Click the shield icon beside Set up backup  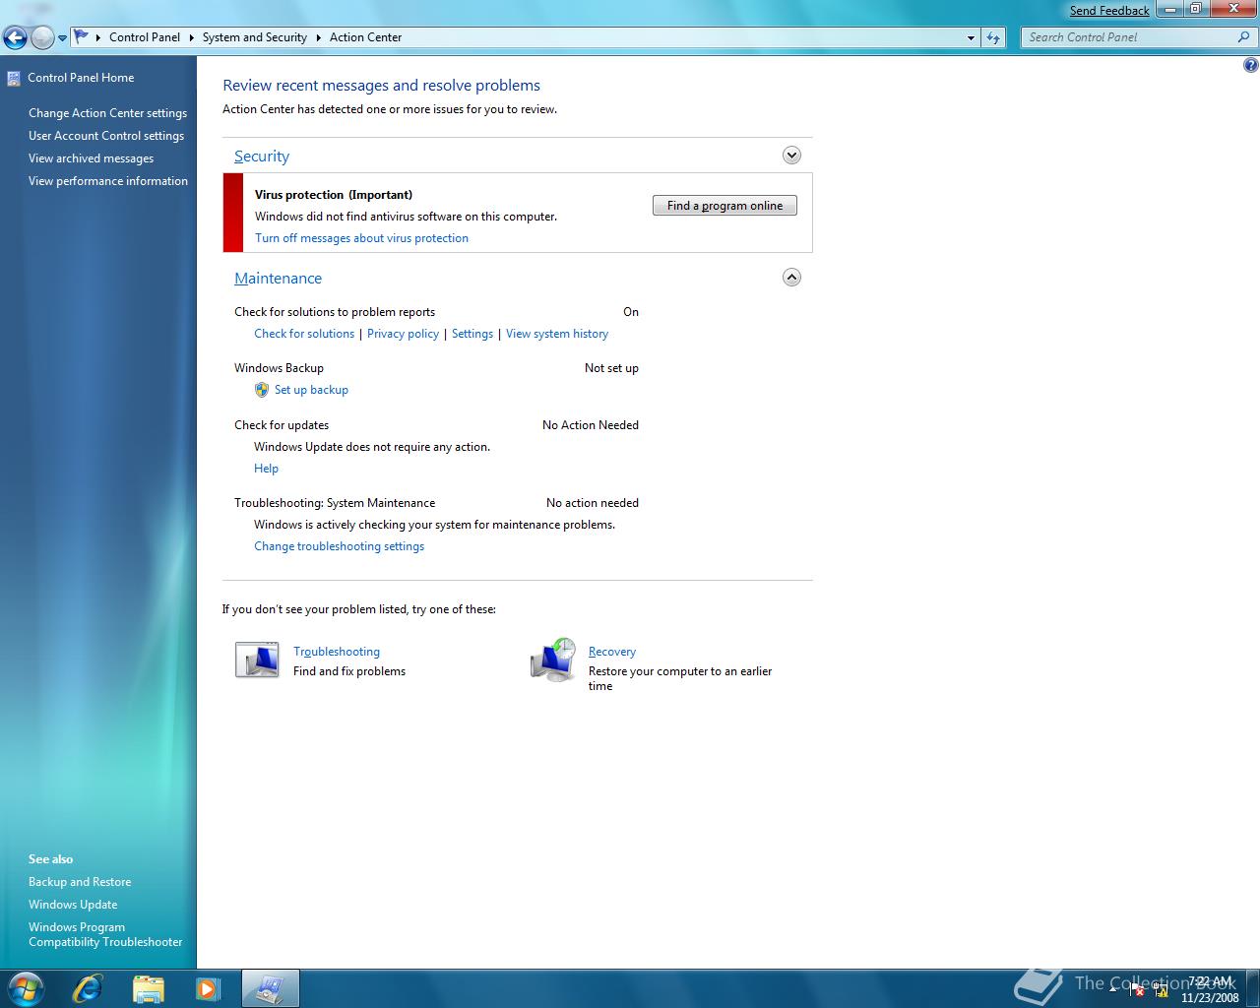(x=262, y=390)
